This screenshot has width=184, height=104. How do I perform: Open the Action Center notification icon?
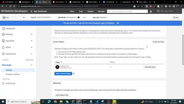click(x=180, y=101)
